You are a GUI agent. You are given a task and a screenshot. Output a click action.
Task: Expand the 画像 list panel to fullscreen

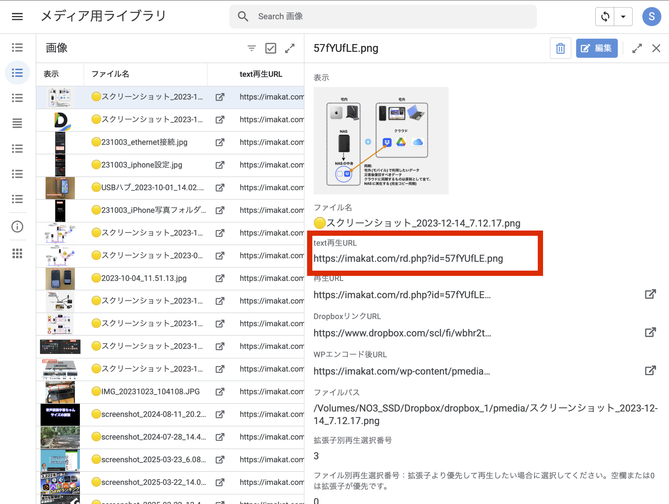(x=289, y=48)
